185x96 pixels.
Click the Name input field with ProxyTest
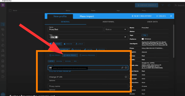(75, 29)
